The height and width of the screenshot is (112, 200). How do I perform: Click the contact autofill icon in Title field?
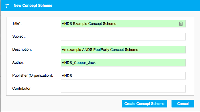(x=181, y=24)
